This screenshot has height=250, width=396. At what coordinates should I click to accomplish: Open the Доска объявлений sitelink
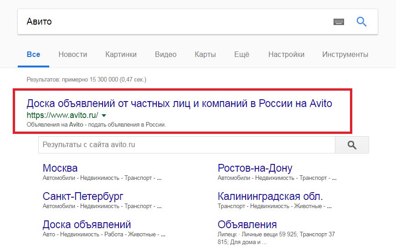click(87, 224)
